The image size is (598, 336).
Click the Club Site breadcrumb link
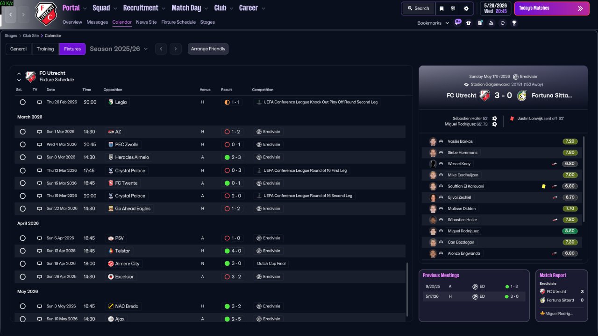tap(31, 35)
